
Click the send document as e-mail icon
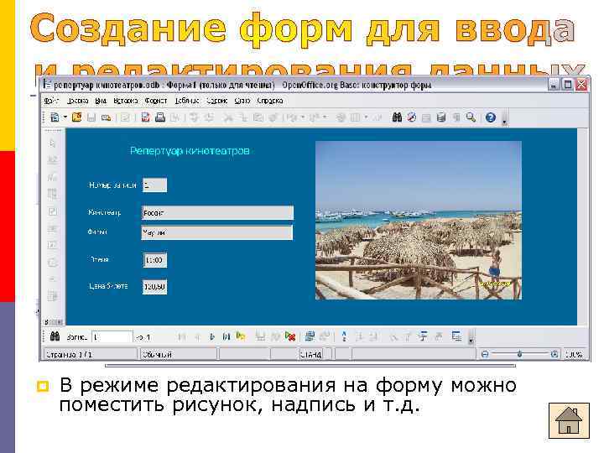click(106, 117)
